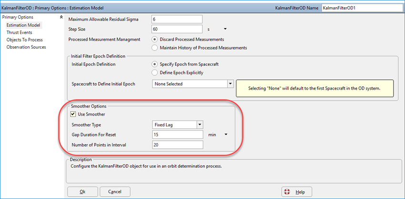Image resolution: width=405 pixels, height=199 pixels.
Task: Toggle the Use Smoother checkbox
Action: point(73,114)
